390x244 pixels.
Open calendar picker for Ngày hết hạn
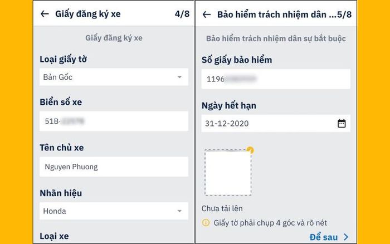(342, 123)
